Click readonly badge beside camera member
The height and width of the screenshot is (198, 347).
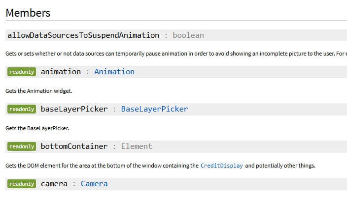[22, 184]
